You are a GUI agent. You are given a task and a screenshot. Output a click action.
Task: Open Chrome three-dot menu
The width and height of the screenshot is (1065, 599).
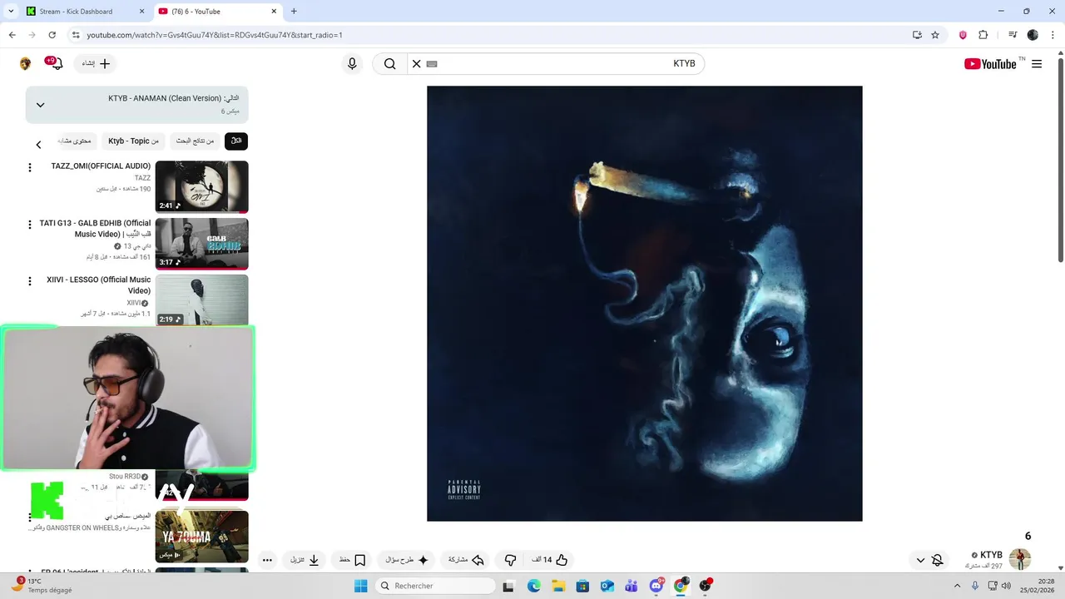pyautogui.click(x=1052, y=35)
